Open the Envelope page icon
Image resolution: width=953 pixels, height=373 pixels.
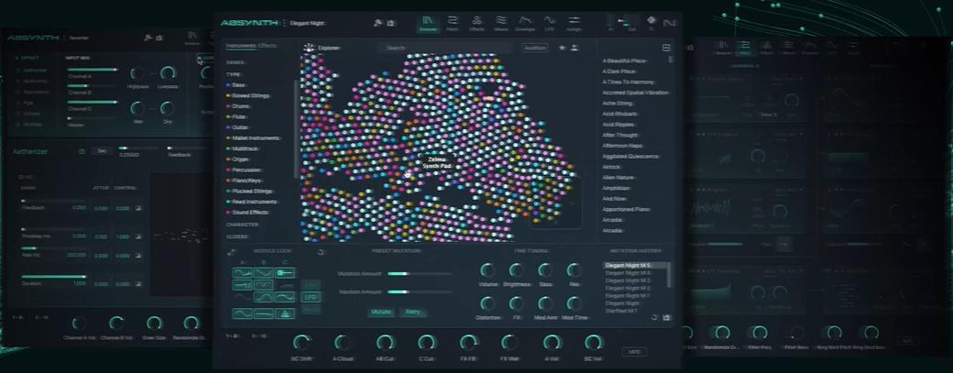click(x=526, y=22)
